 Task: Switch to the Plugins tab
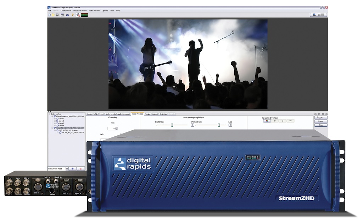point(147,114)
